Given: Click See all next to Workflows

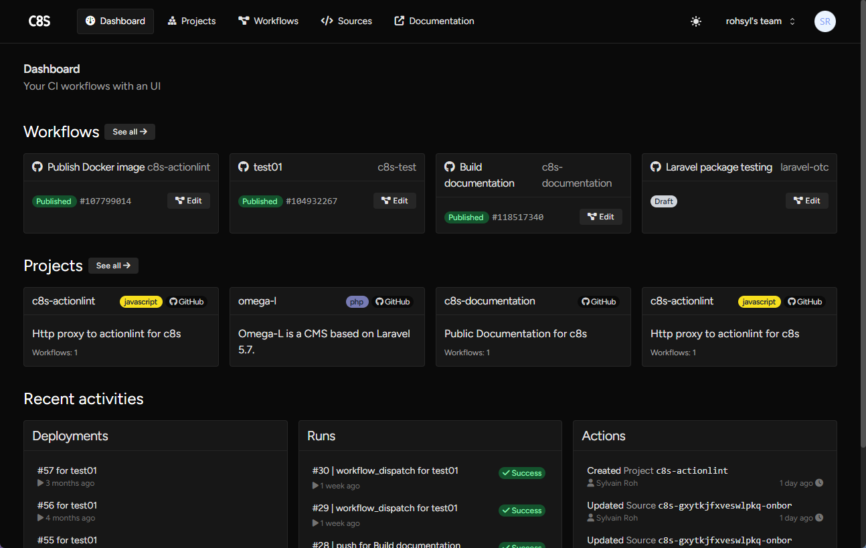Looking at the screenshot, I should pos(130,132).
